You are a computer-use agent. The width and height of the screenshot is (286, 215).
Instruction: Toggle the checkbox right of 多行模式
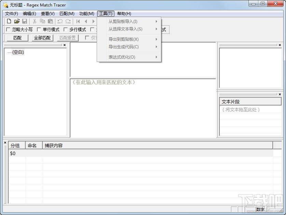92,29
